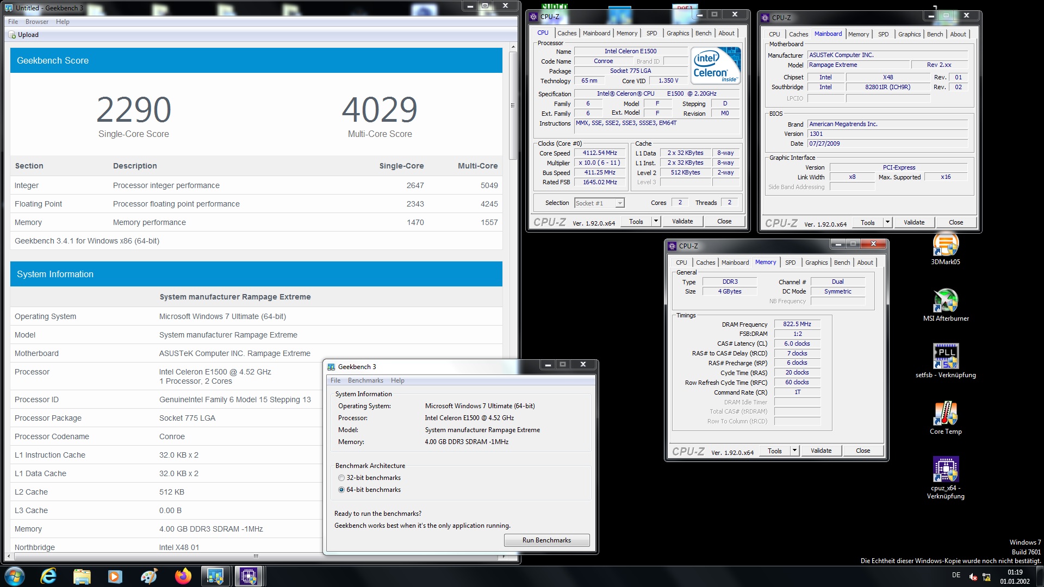Click Geekbench 3 dialog title icon
Viewport: 1044px width, 587px height.
point(331,367)
